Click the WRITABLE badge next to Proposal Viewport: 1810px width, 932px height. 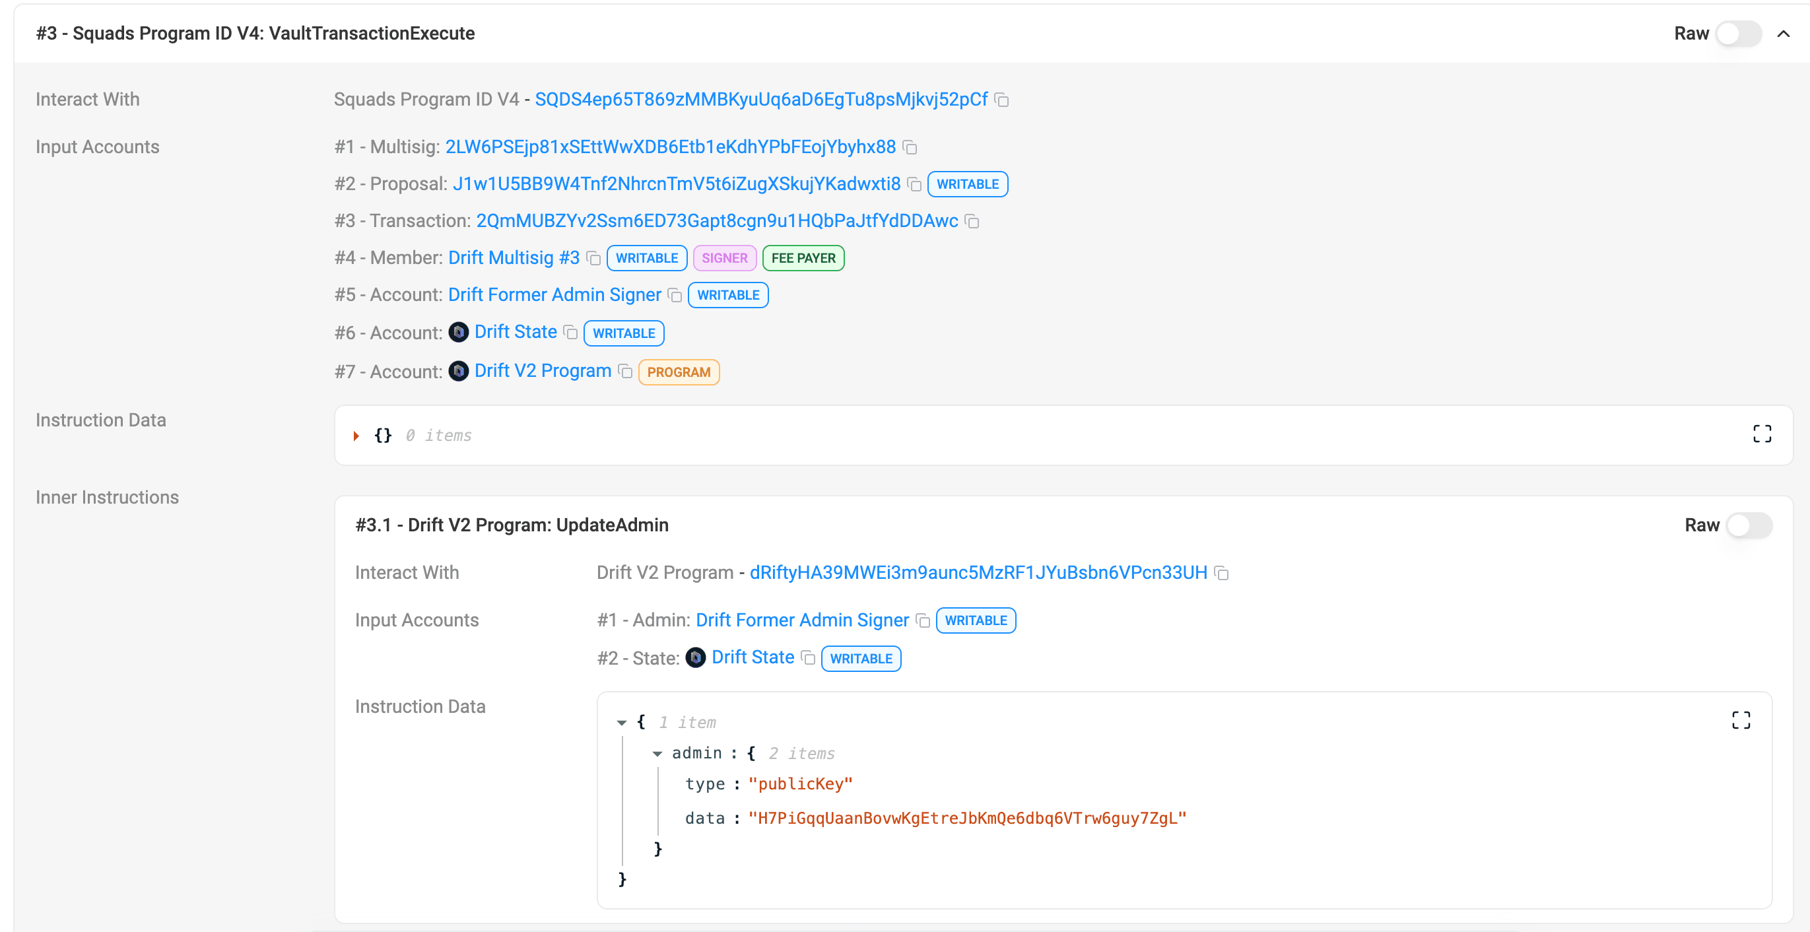tap(967, 185)
